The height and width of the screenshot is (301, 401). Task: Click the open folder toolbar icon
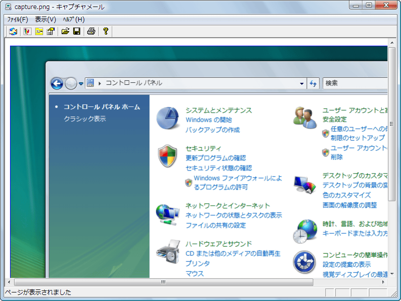(66, 32)
